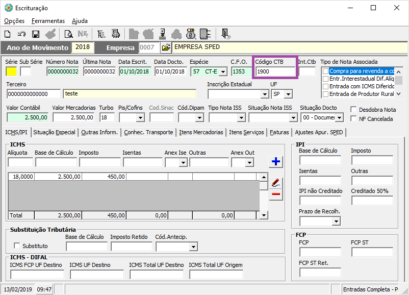Switch to the Itens Mercadorias tab
Image resolution: width=409 pixels, height=295 pixels.
pyautogui.click(x=201, y=132)
